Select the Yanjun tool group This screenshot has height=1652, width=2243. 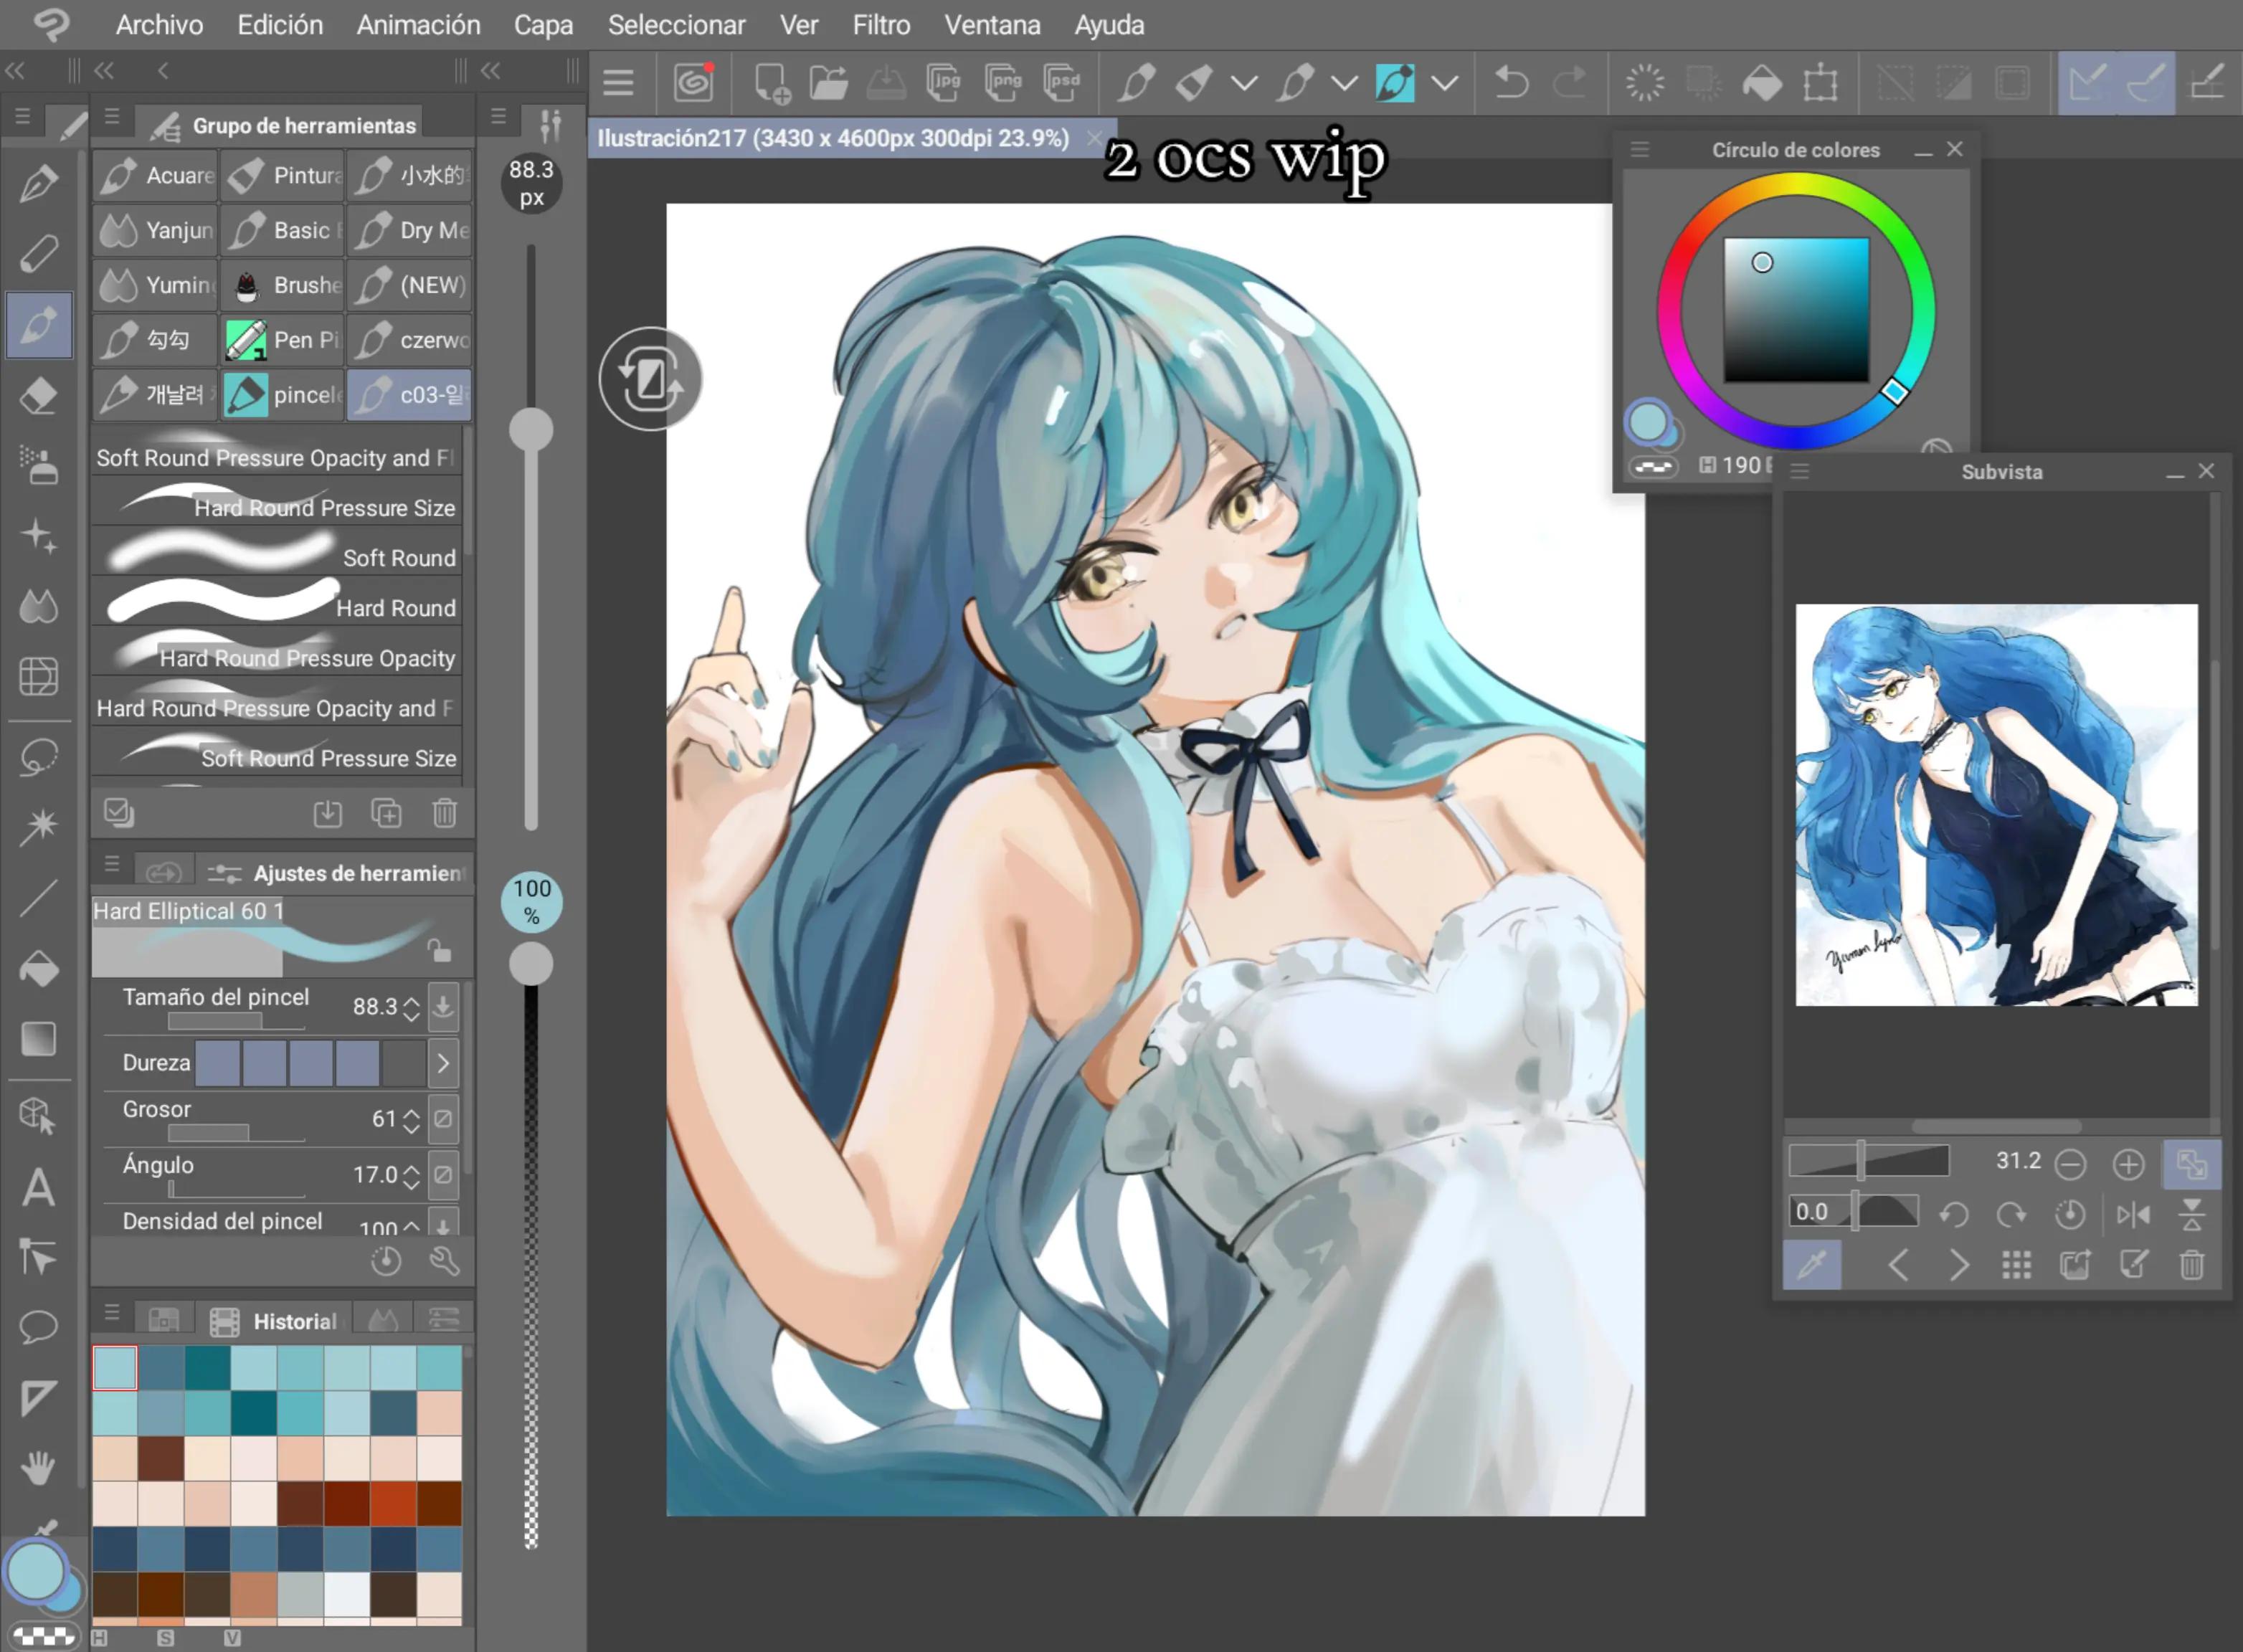click(155, 230)
